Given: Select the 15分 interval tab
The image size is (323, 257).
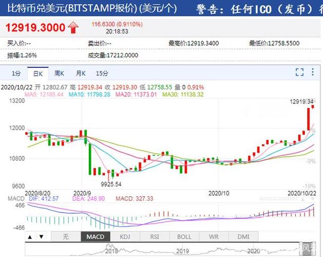Looking at the screenshot, I should pos(102,73).
